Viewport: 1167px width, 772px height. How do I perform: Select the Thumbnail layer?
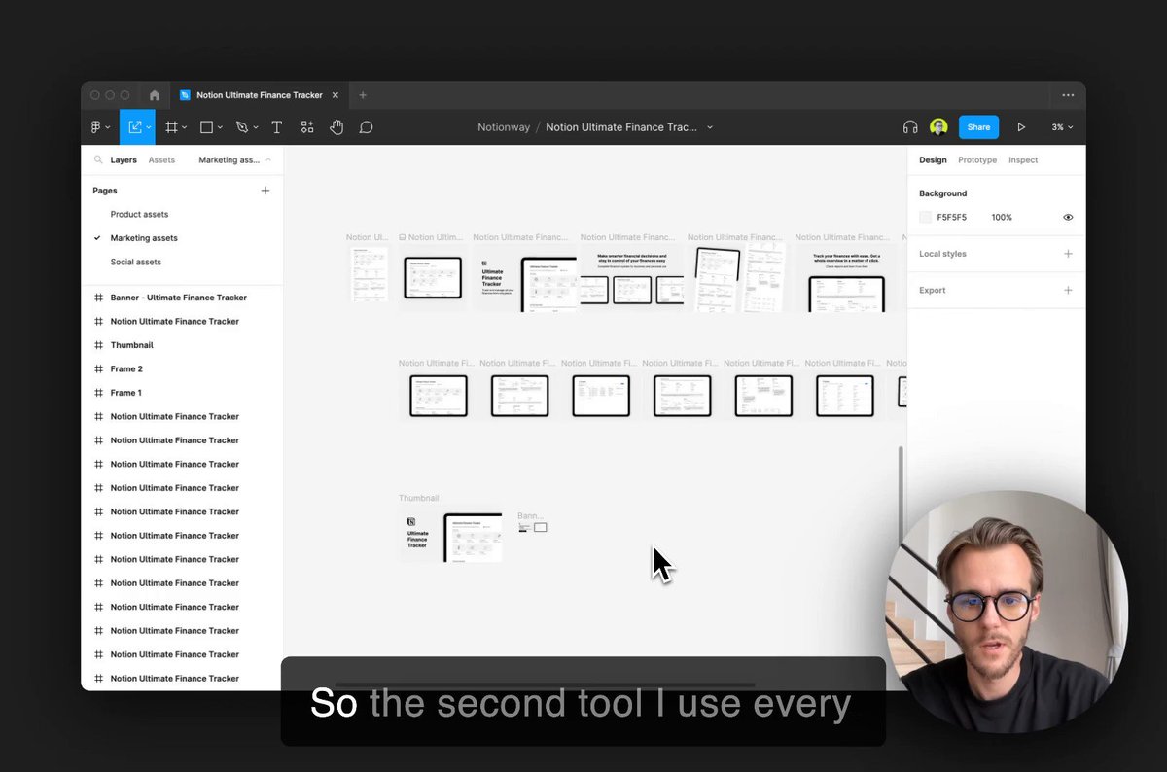[x=131, y=345]
